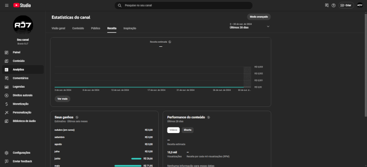Switch to the Público tab

[95, 28]
